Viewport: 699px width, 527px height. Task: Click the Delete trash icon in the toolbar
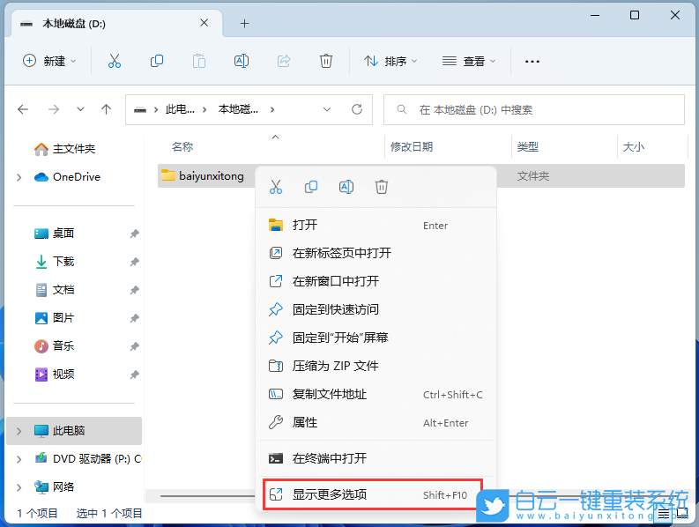click(326, 61)
